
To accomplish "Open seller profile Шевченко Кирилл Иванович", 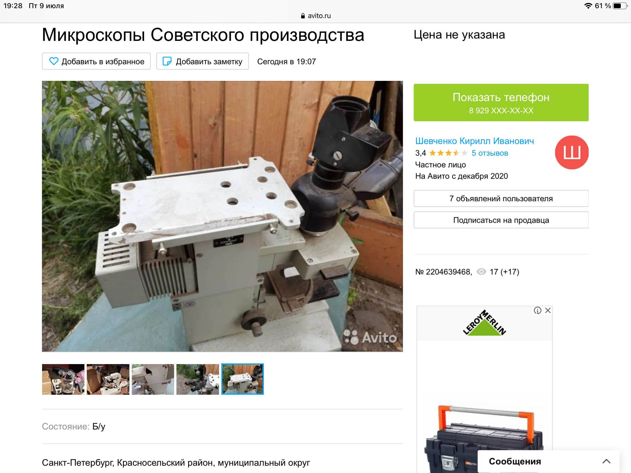I will pos(474,141).
